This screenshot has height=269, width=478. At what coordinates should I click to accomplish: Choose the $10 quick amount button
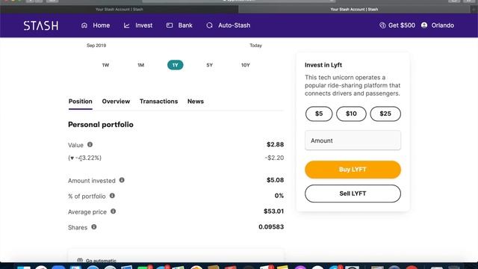coord(351,114)
